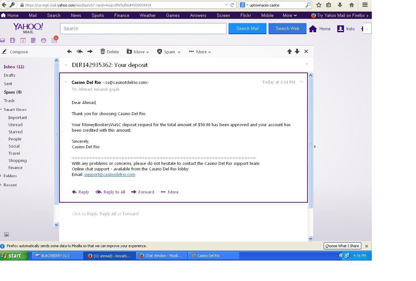
Task: Compose a new email
Action: click(15, 52)
